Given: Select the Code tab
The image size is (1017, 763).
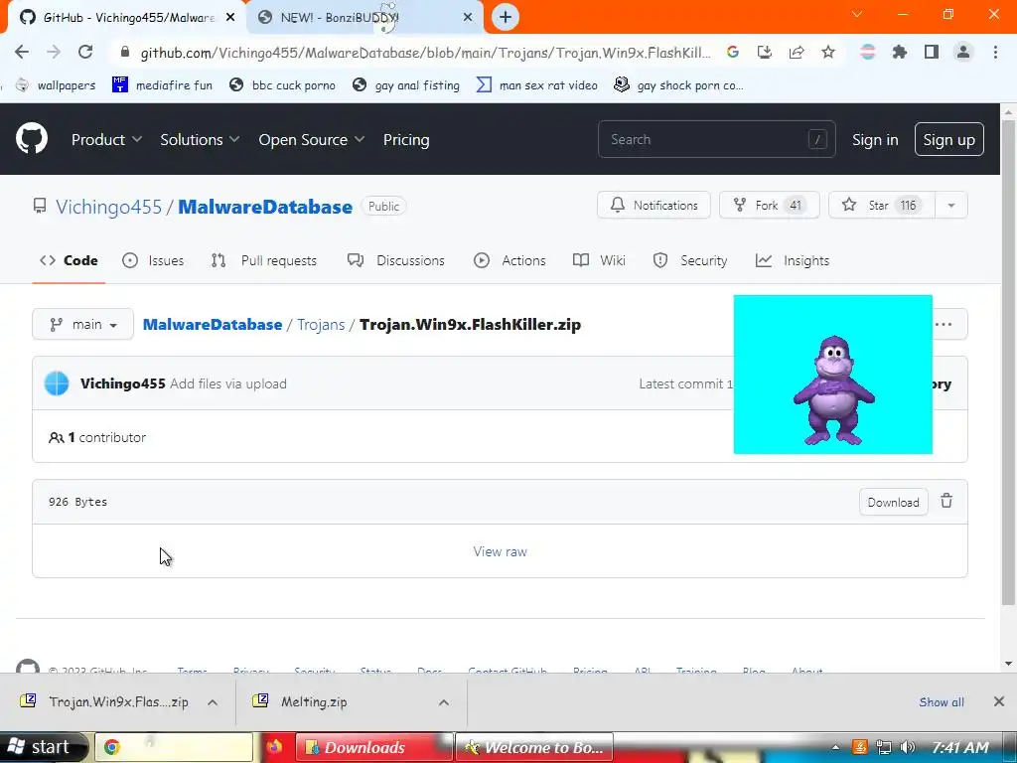Looking at the screenshot, I should pos(69,260).
